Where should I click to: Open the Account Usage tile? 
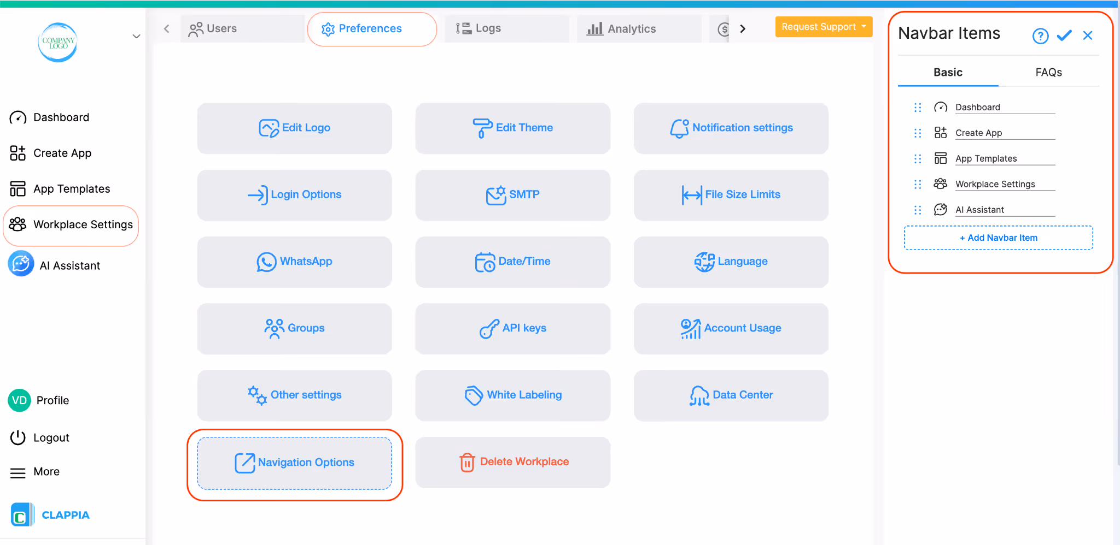point(731,329)
